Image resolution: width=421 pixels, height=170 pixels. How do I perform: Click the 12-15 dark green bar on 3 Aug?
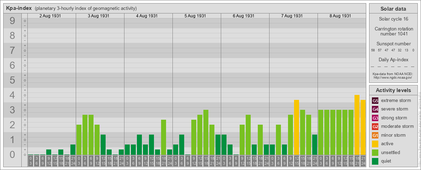click(x=103, y=144)
